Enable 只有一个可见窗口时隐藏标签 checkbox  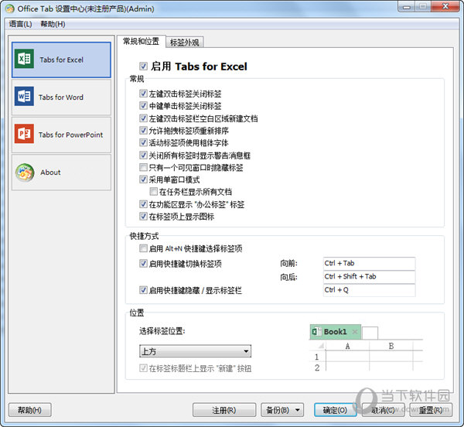point(143,167)
